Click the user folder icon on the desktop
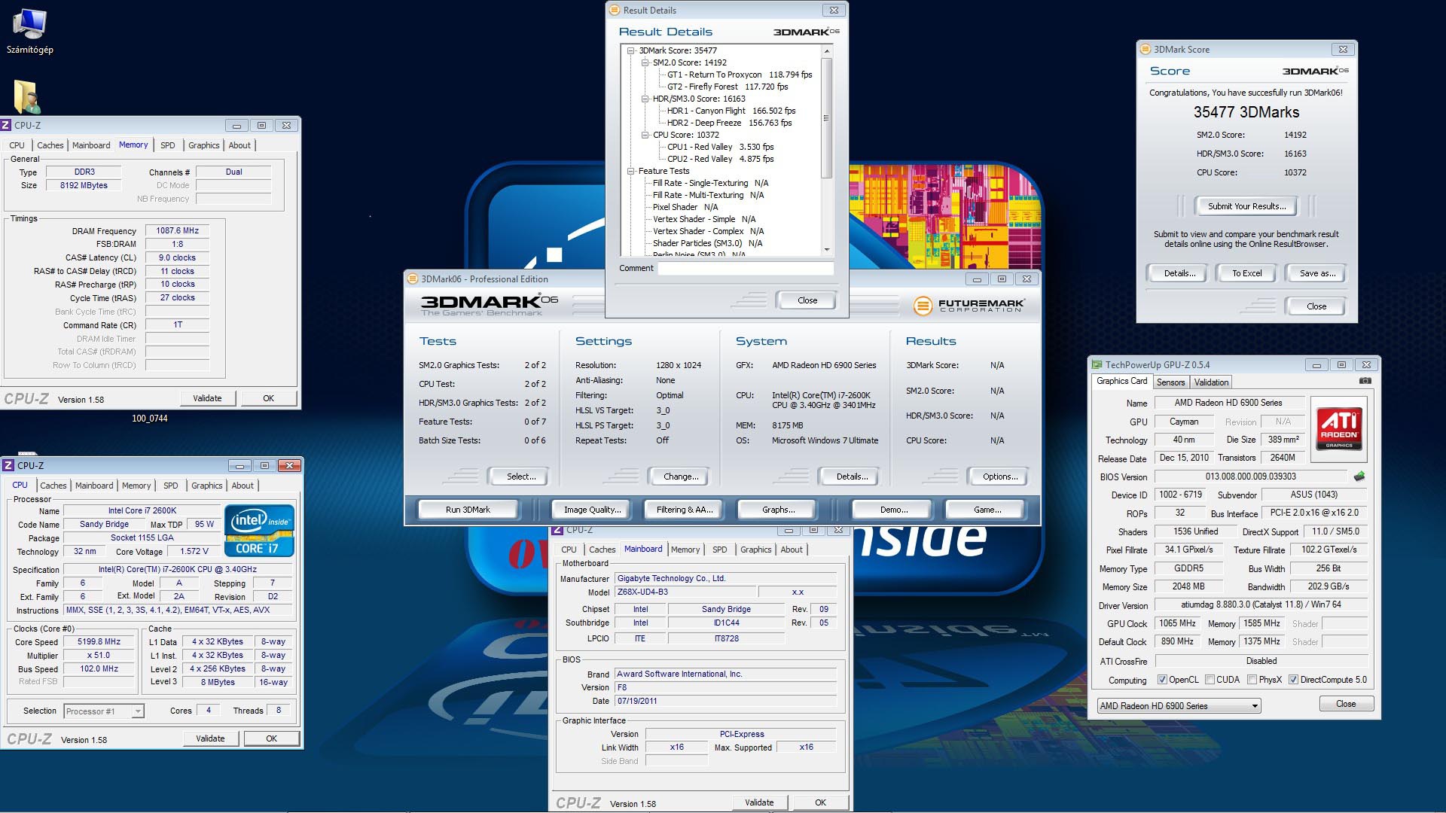Viewport: 1446px width, 813px height. tap(26, 96)
